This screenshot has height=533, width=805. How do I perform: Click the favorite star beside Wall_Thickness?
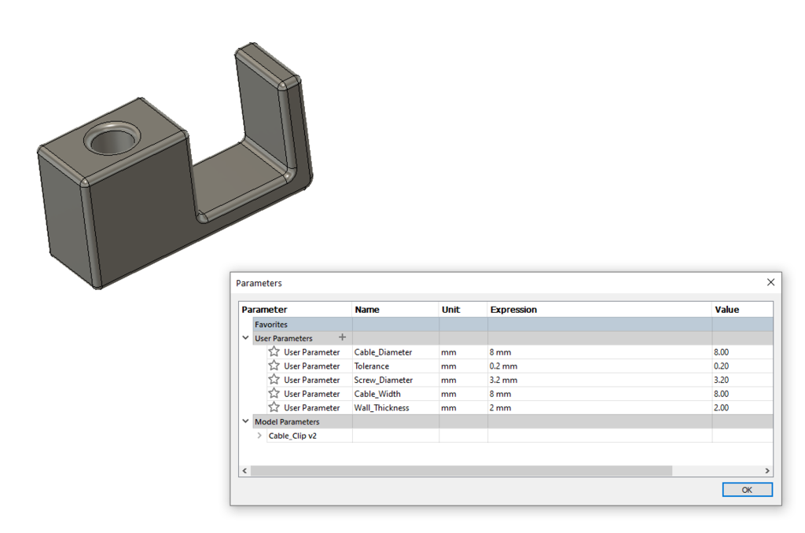274,407
